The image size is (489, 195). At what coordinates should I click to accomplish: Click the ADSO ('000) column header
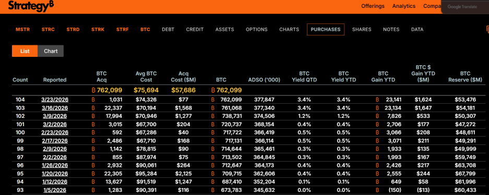point(264,80)
